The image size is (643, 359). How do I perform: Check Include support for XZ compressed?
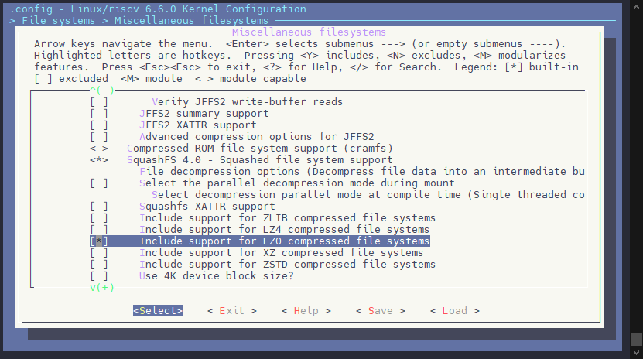pos(99,253)
